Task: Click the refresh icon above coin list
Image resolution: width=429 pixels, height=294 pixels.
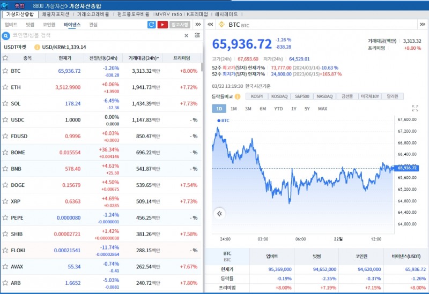Action: click(152, 25)
